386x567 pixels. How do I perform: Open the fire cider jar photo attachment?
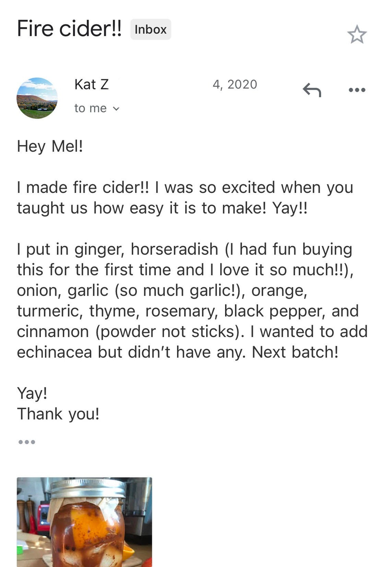pyautogui.click(x=84, y=522)
